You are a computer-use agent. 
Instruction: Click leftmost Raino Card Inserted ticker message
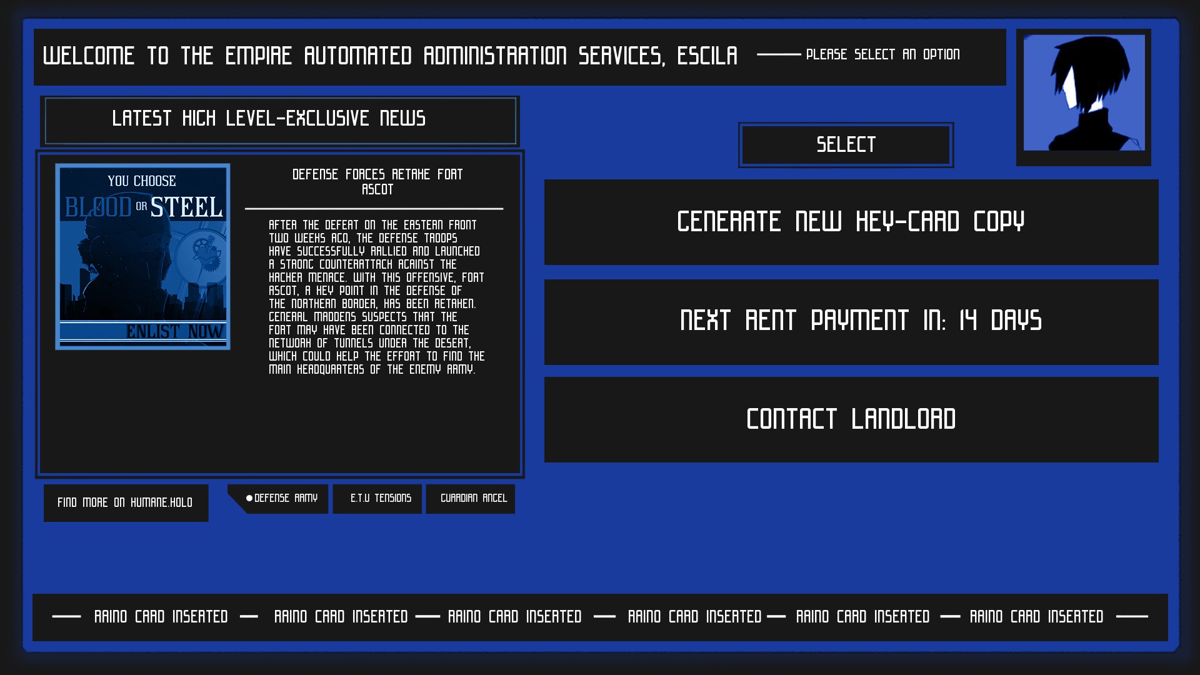tap(161, 617)
